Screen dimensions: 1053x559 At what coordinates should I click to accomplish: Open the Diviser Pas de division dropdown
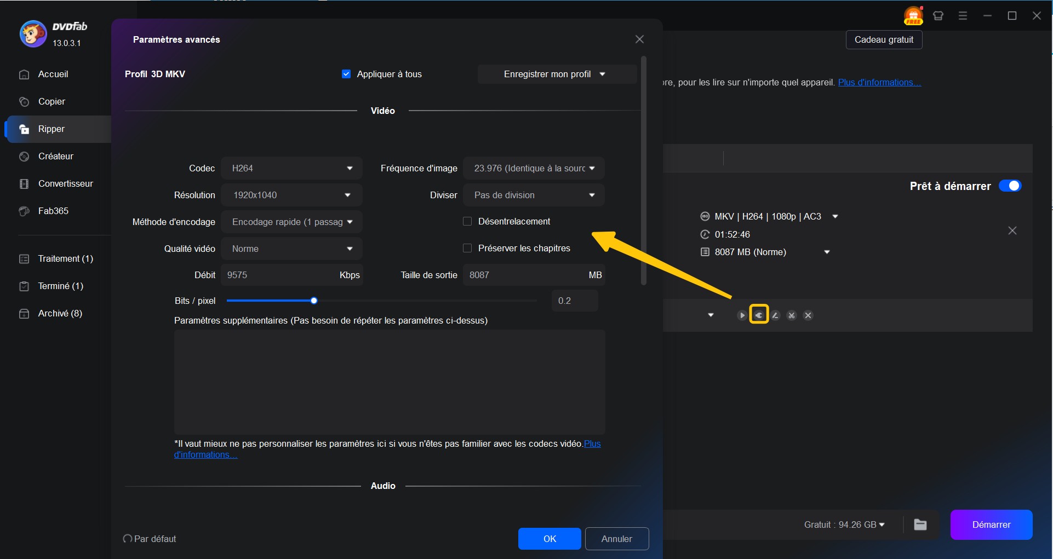click(534, 195)
